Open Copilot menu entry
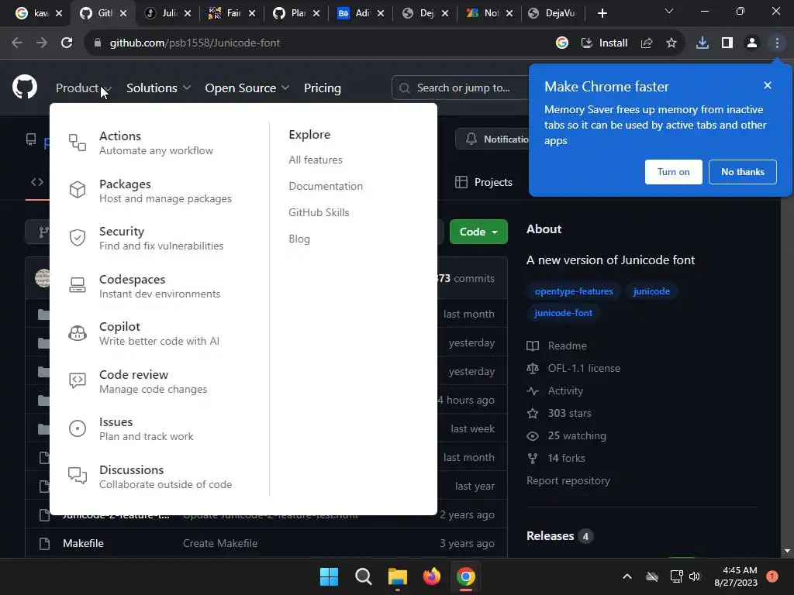Viewport: 794px width, 595px height. tap(159, 333)
